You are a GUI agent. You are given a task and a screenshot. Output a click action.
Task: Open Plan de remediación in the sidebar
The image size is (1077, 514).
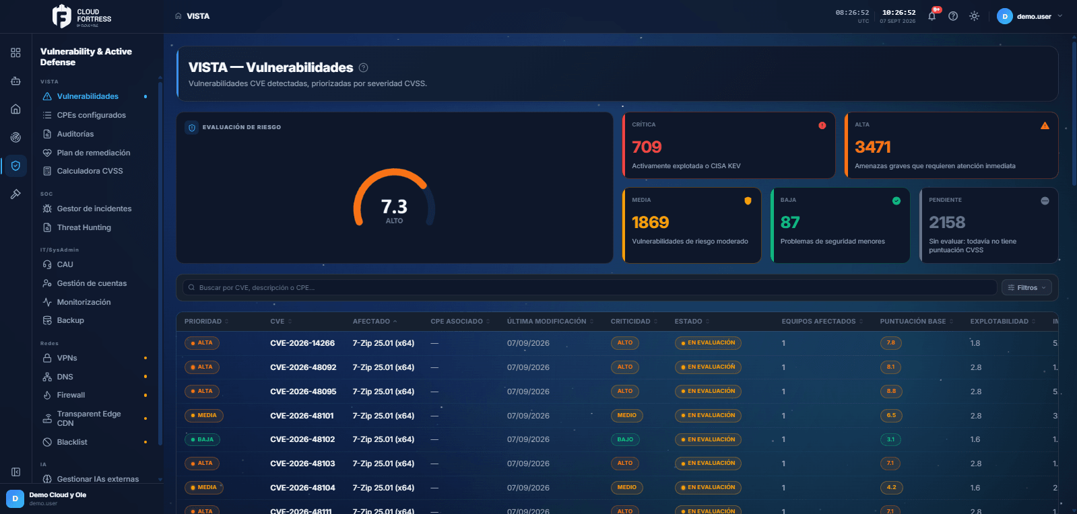tap(93, 153)
